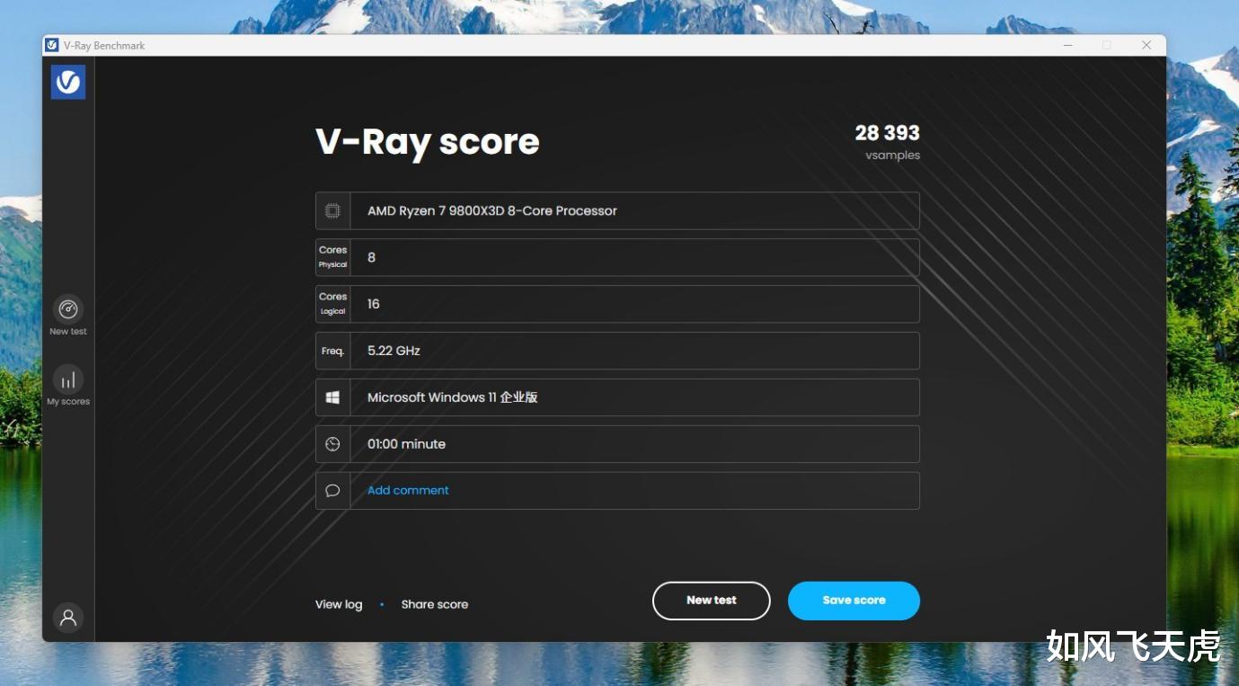
Task: Click the Freq. label
Action: (332, 351)
